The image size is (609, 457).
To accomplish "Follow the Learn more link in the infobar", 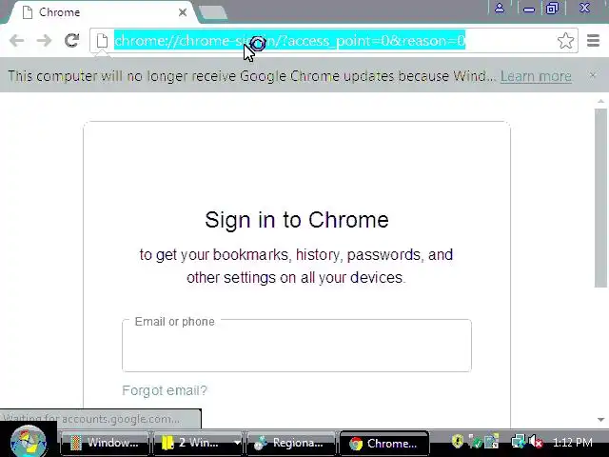I will 536,76.
